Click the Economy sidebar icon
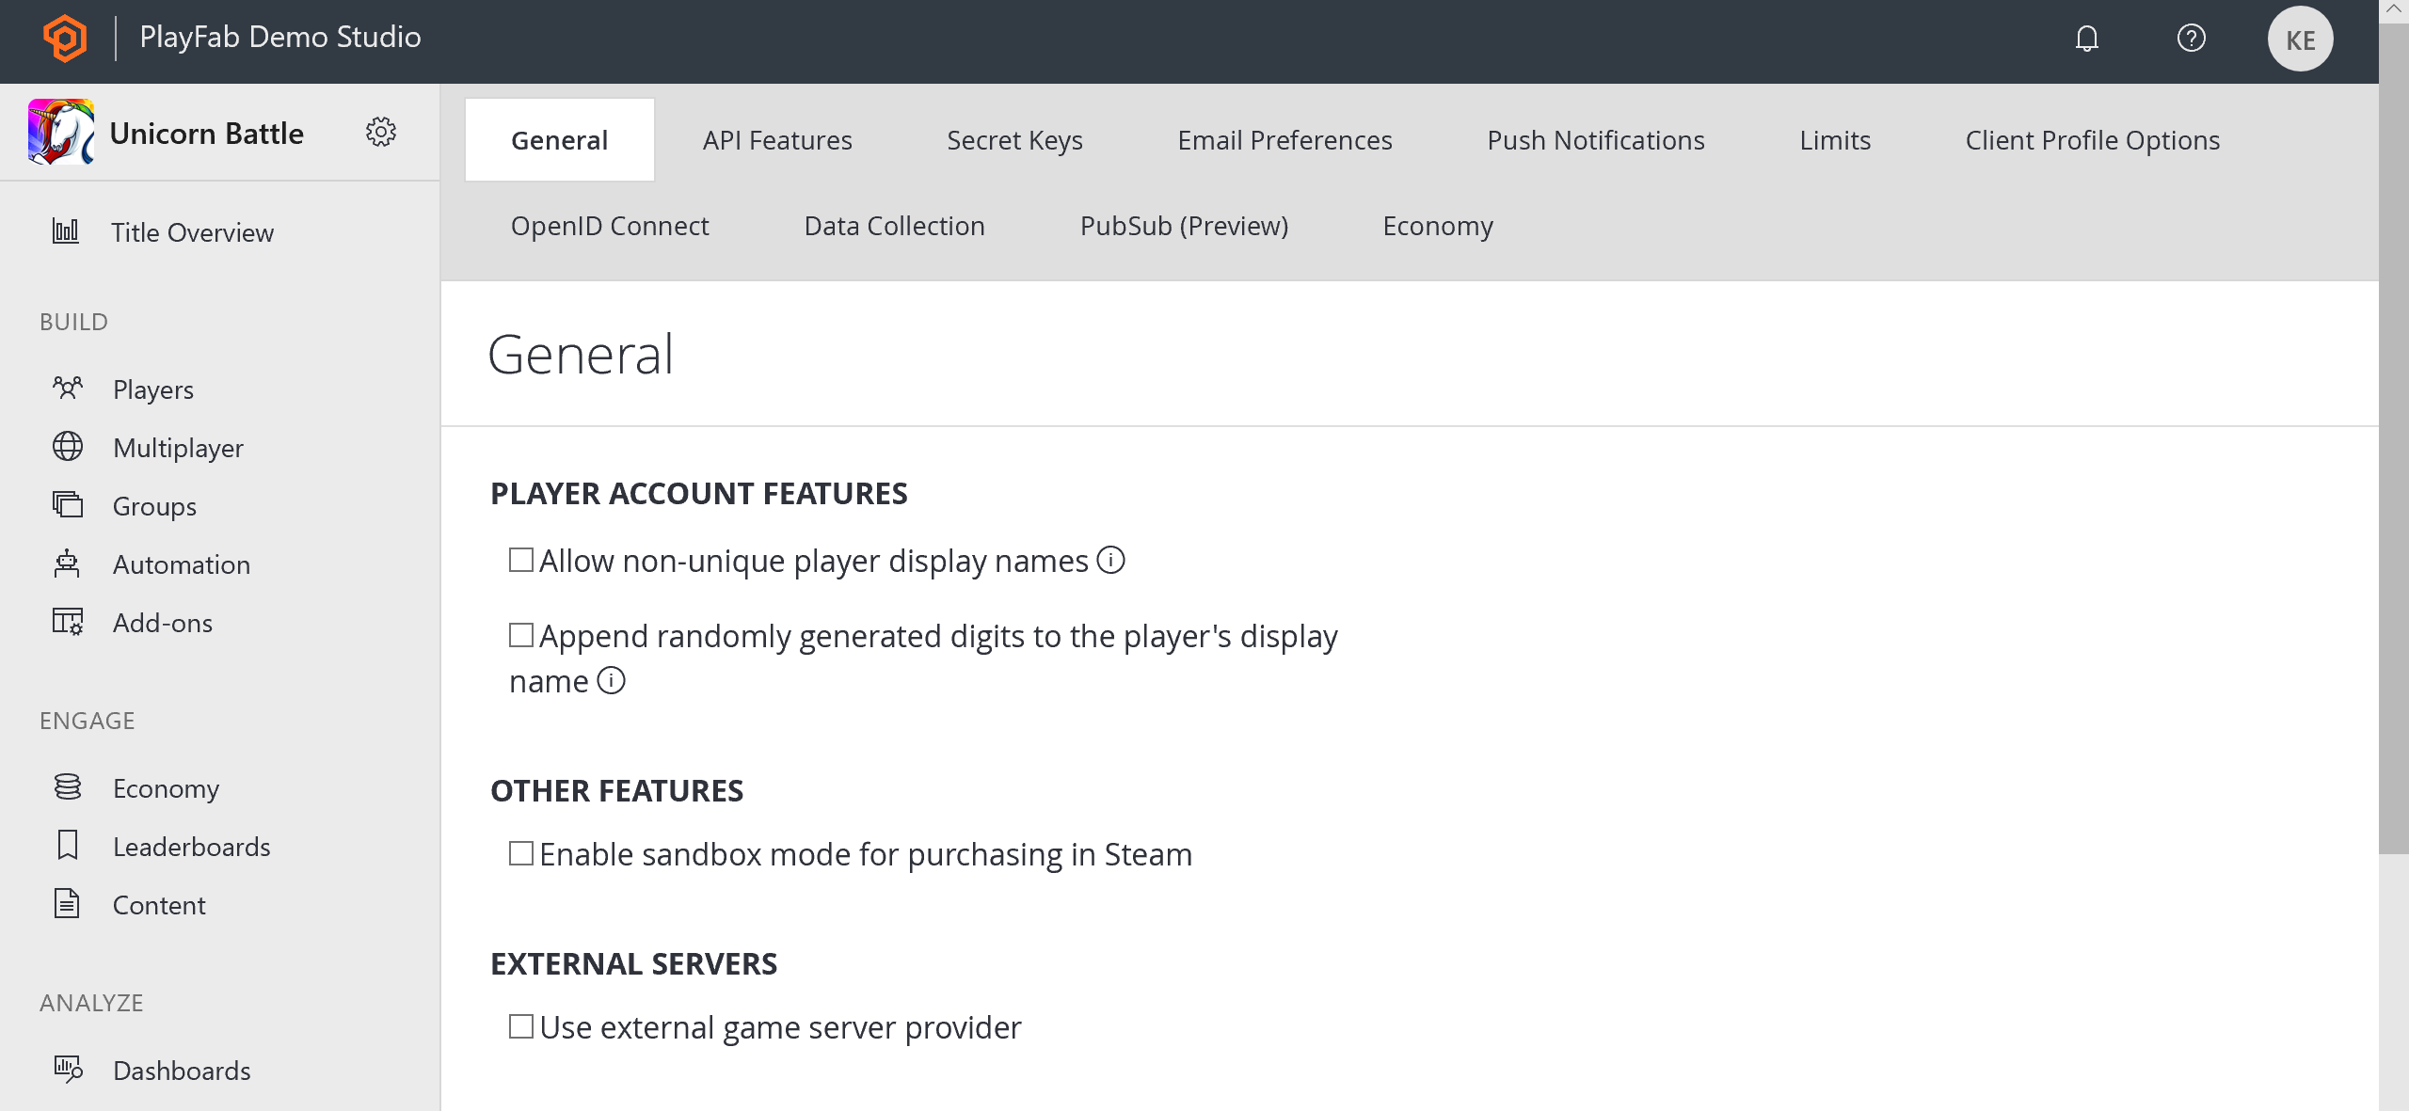 (66, 786)
